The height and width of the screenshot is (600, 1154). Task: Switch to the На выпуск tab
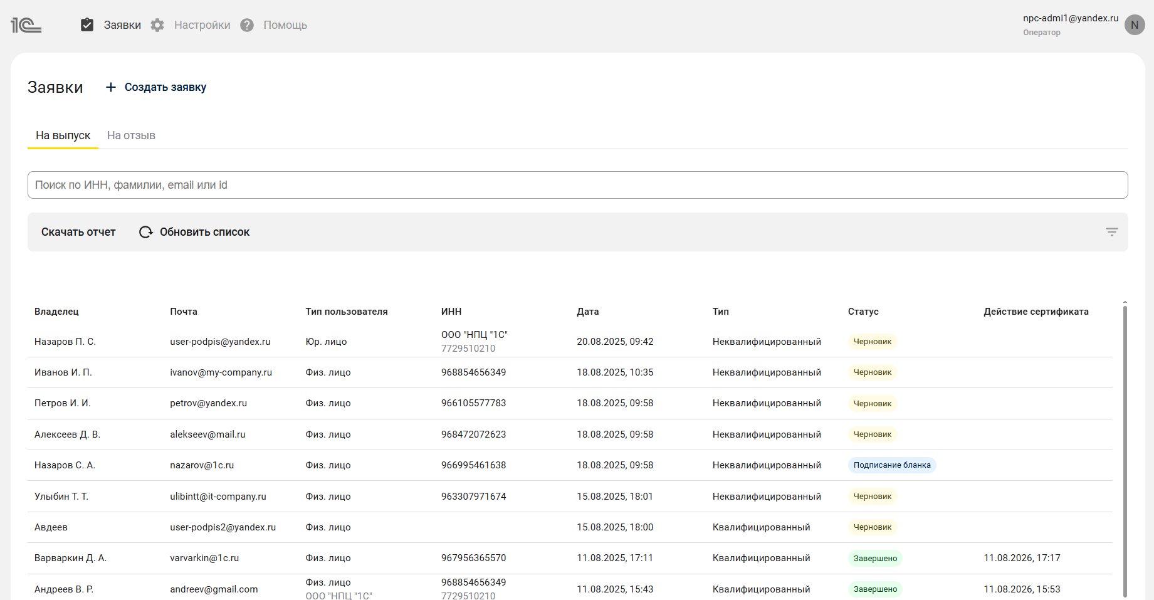[63, 135]
